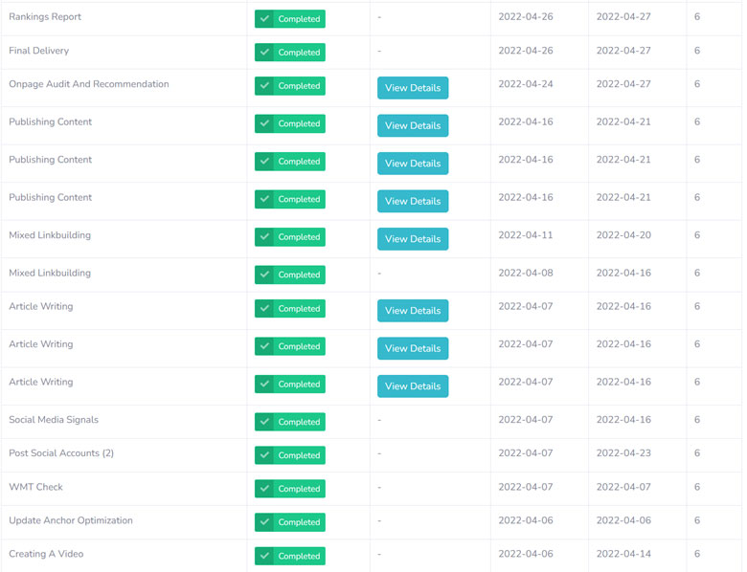The height and width of the screenshot is (572, 747).
Task: Open View Details for Mixed Linkbuilding task
Action: [x=413, y=239]
